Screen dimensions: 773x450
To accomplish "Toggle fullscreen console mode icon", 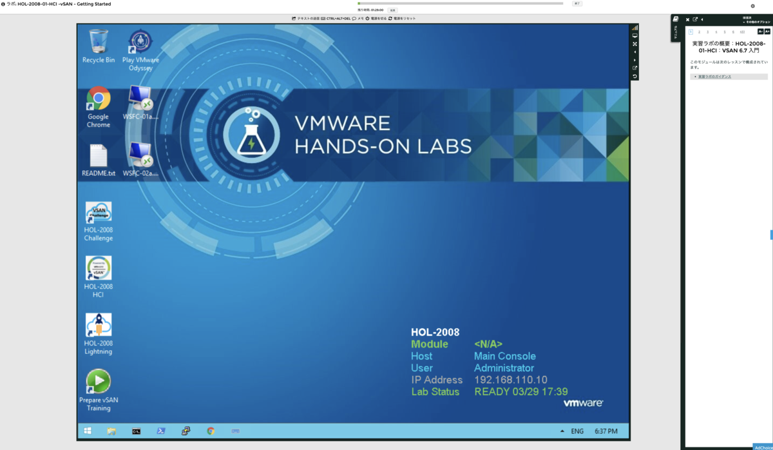I will pyautogui.click(x=635, y=44).
